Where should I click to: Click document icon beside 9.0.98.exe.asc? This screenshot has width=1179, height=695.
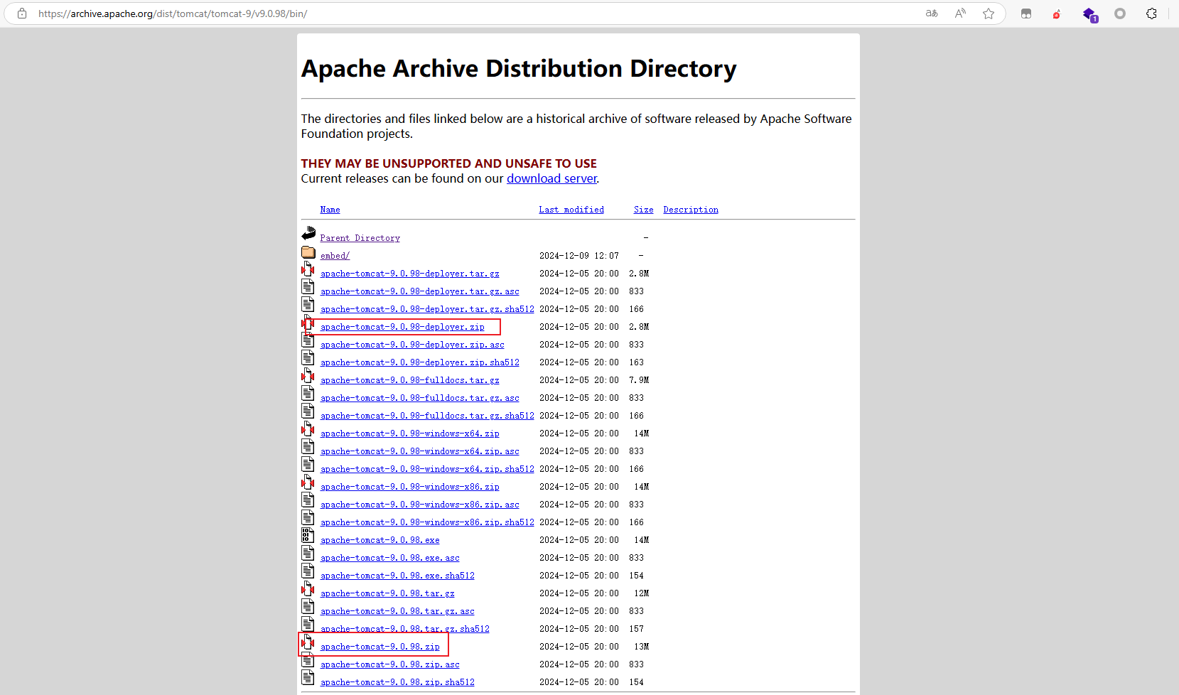[x=308, y=553]
